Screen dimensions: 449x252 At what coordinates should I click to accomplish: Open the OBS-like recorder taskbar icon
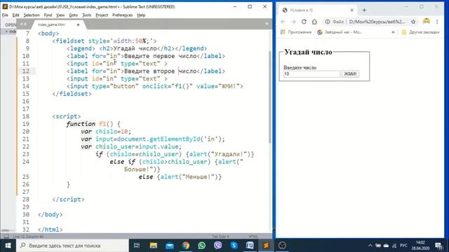[282, 246]
